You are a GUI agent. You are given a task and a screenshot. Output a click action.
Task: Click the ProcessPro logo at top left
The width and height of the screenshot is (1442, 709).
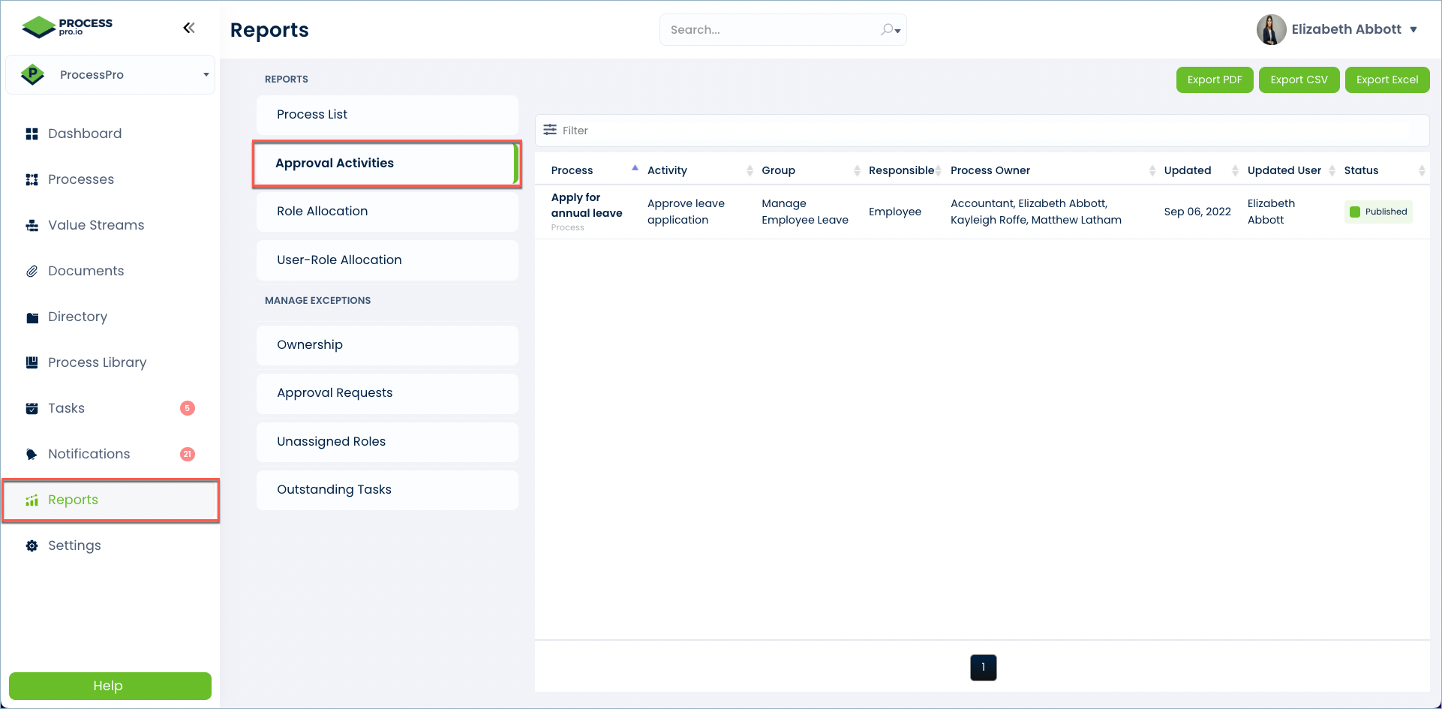point(68,27)
